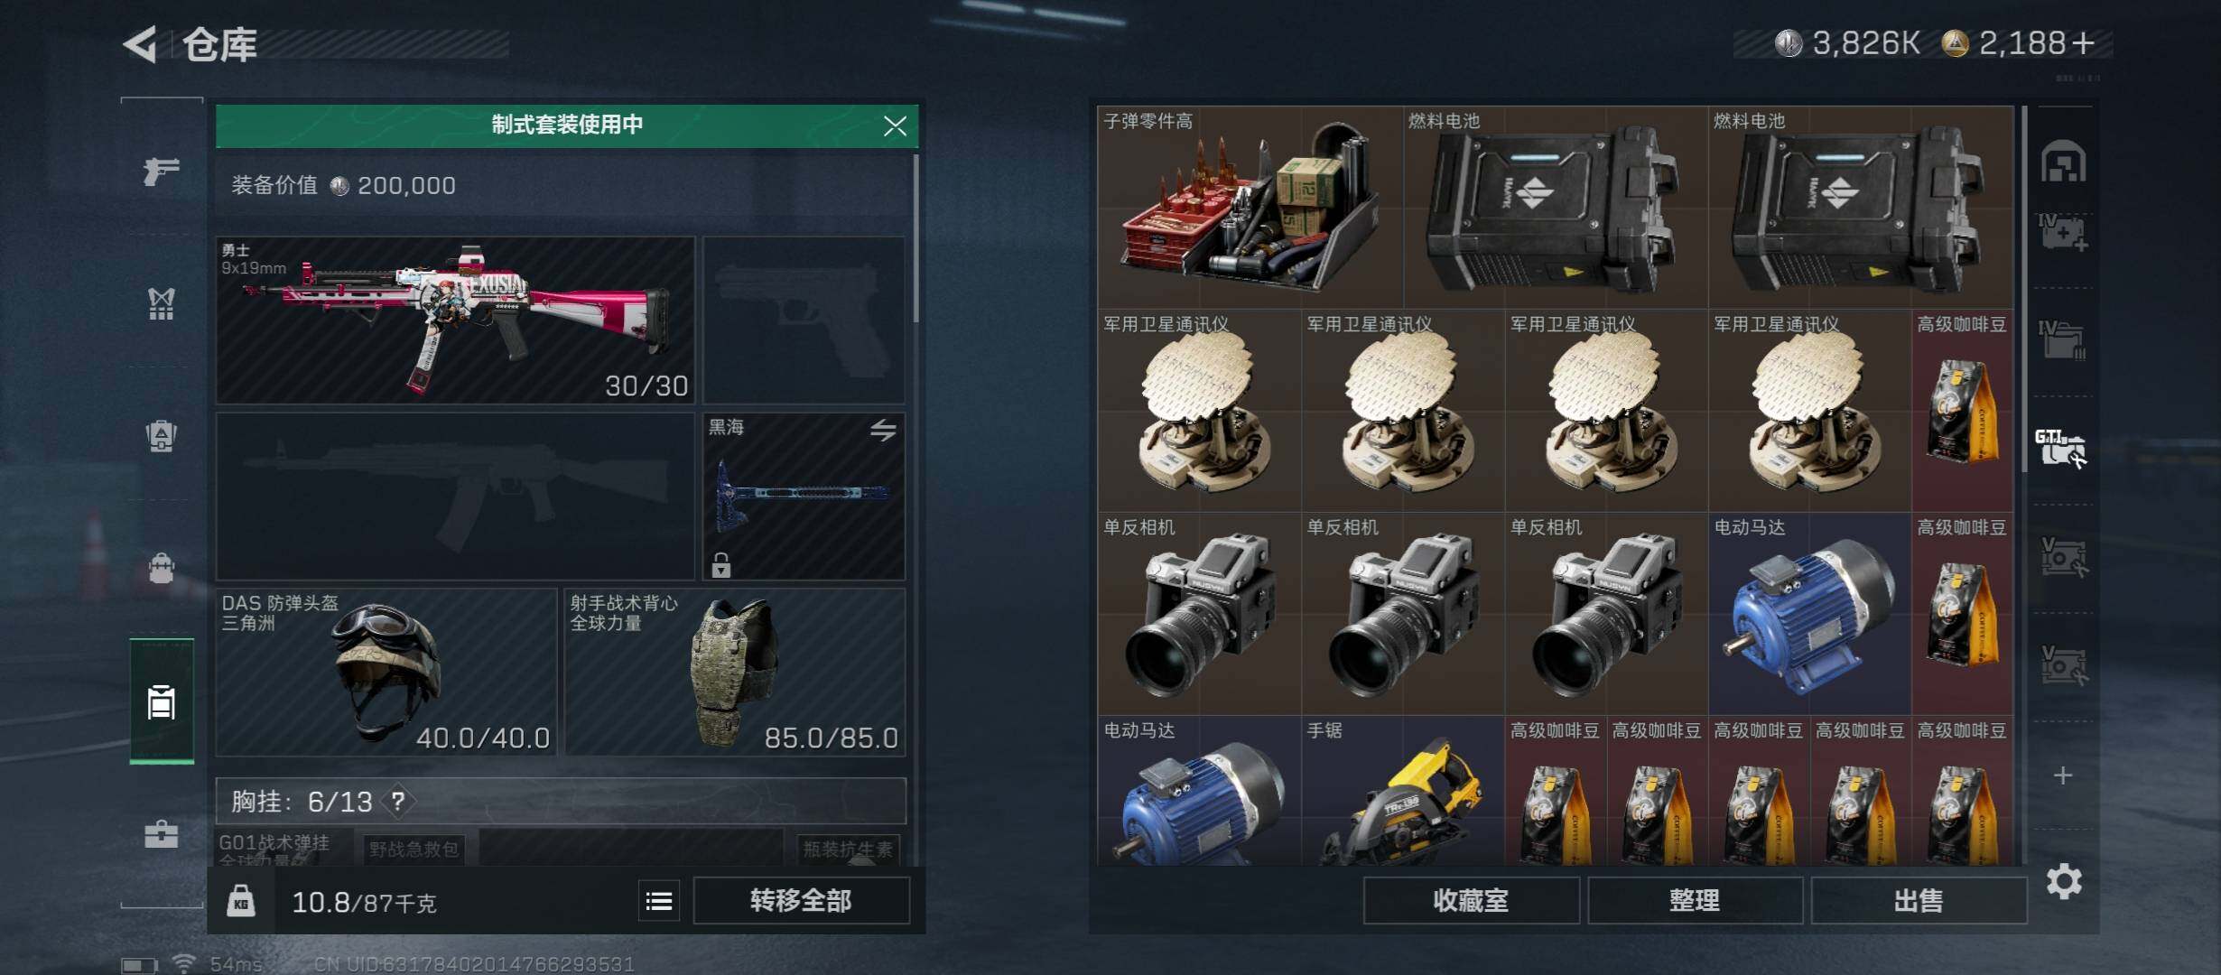
Task: Open the main stash house icon
Action: click(x=2063, y=162)
